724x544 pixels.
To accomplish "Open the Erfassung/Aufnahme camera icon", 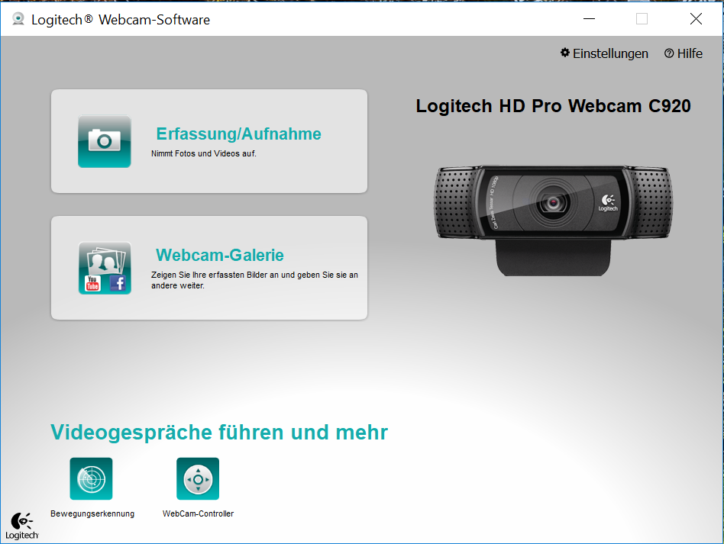I will pos(105,141).
